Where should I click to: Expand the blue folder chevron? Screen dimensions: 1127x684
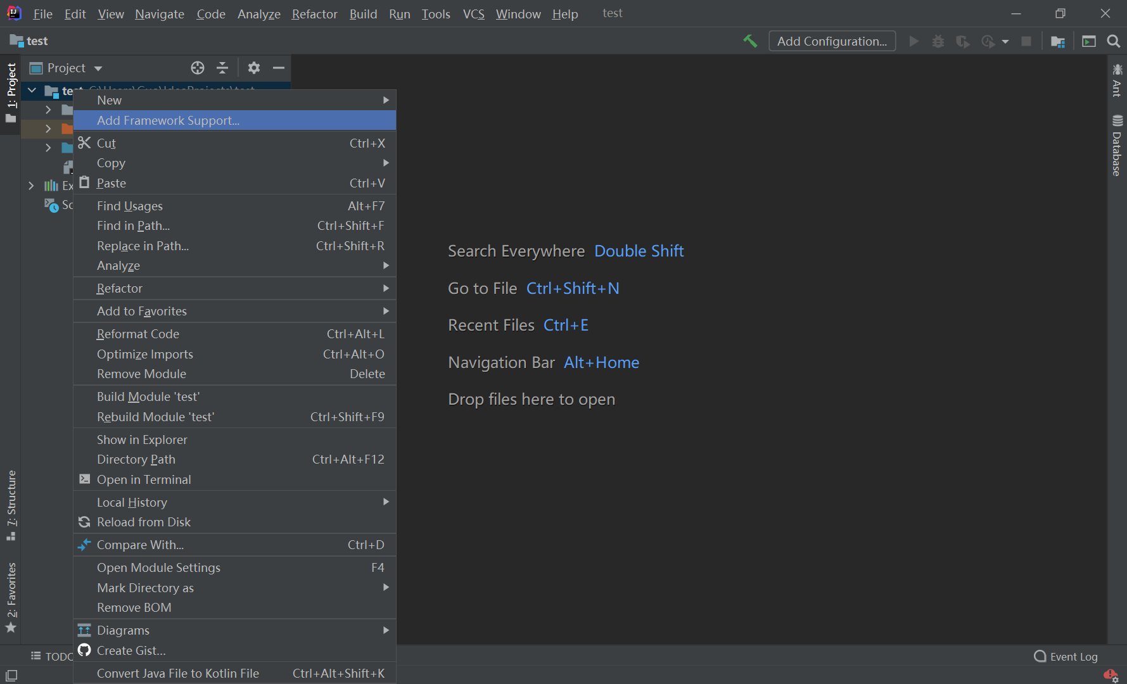tap(48, 148)
